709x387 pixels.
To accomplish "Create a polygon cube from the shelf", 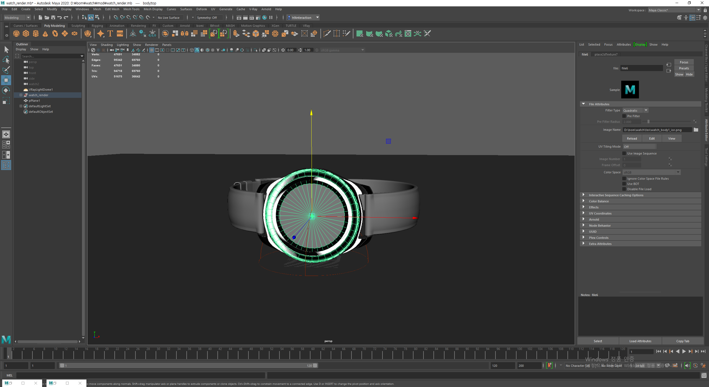I will tap(26, 34).
